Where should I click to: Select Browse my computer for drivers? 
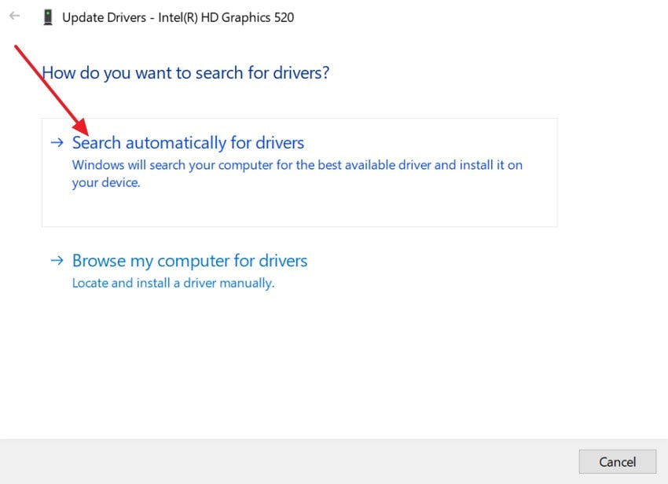tap(189, 261)
